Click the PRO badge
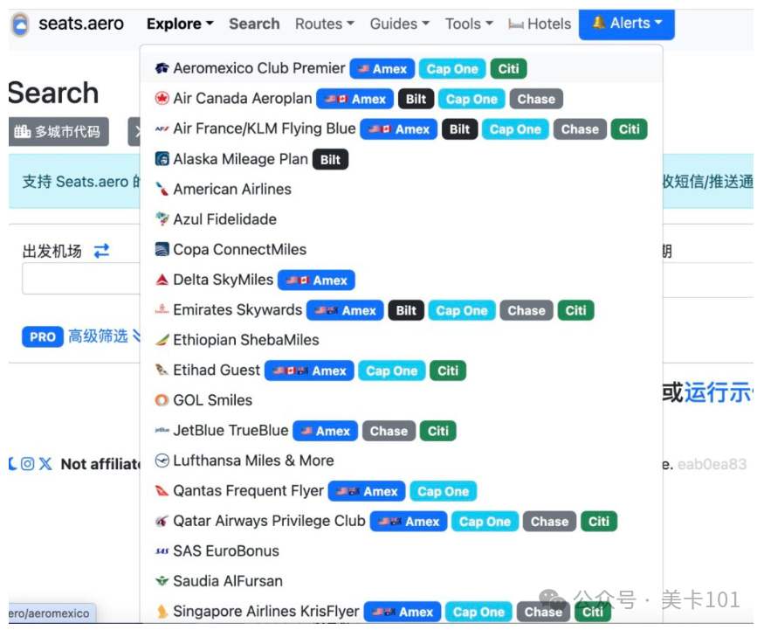Viewport: 764px width, 630px height. tap(43, 336)
